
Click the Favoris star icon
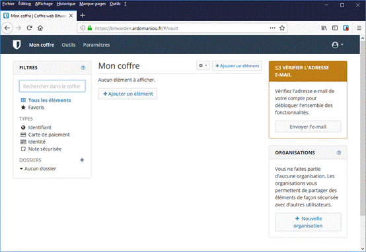pyautogui.click(x=23, y=108)
